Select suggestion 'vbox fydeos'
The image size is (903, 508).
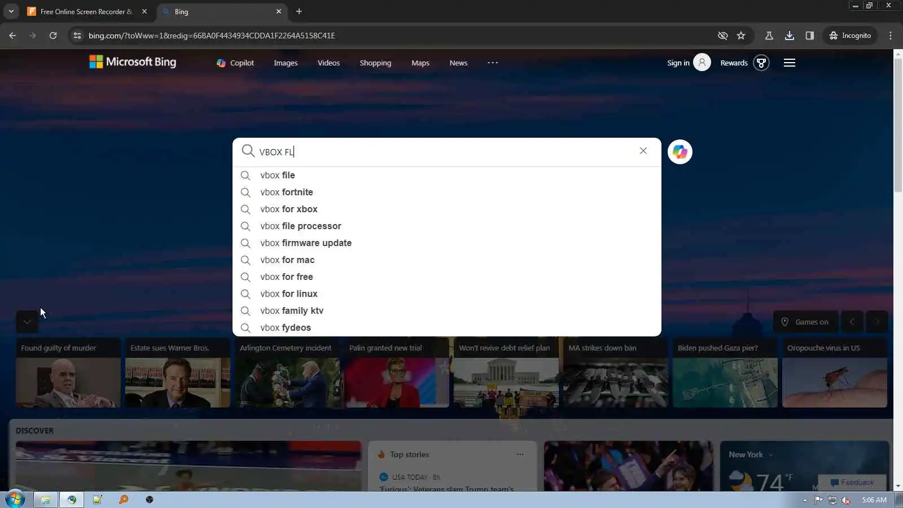pos(447,328)
